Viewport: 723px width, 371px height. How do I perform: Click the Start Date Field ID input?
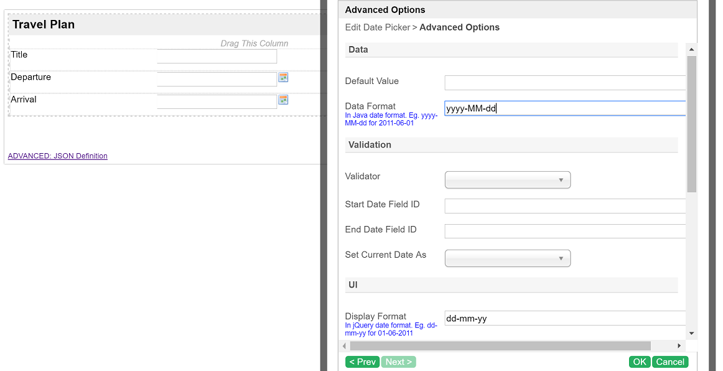565,206
